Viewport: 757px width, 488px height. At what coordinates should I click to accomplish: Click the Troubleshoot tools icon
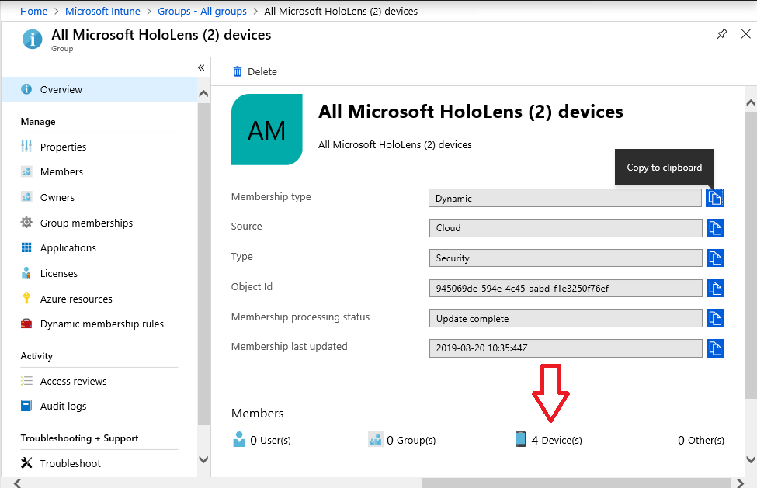coord(26,463)
